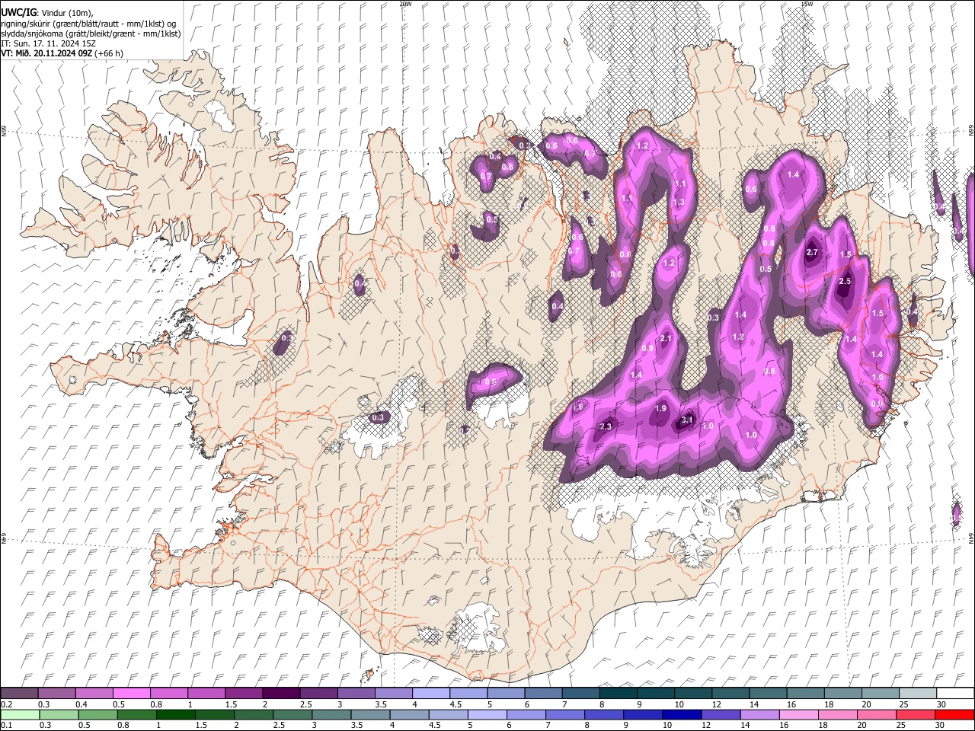Click the 'VT: Mið. 20.11.2024 09Z (+66 h)' line
The width and height of the screenshot is (975, 731).
coord(62,53)
